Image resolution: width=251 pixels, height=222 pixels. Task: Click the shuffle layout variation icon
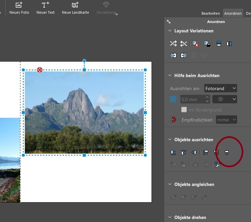[x=173, y=44]
